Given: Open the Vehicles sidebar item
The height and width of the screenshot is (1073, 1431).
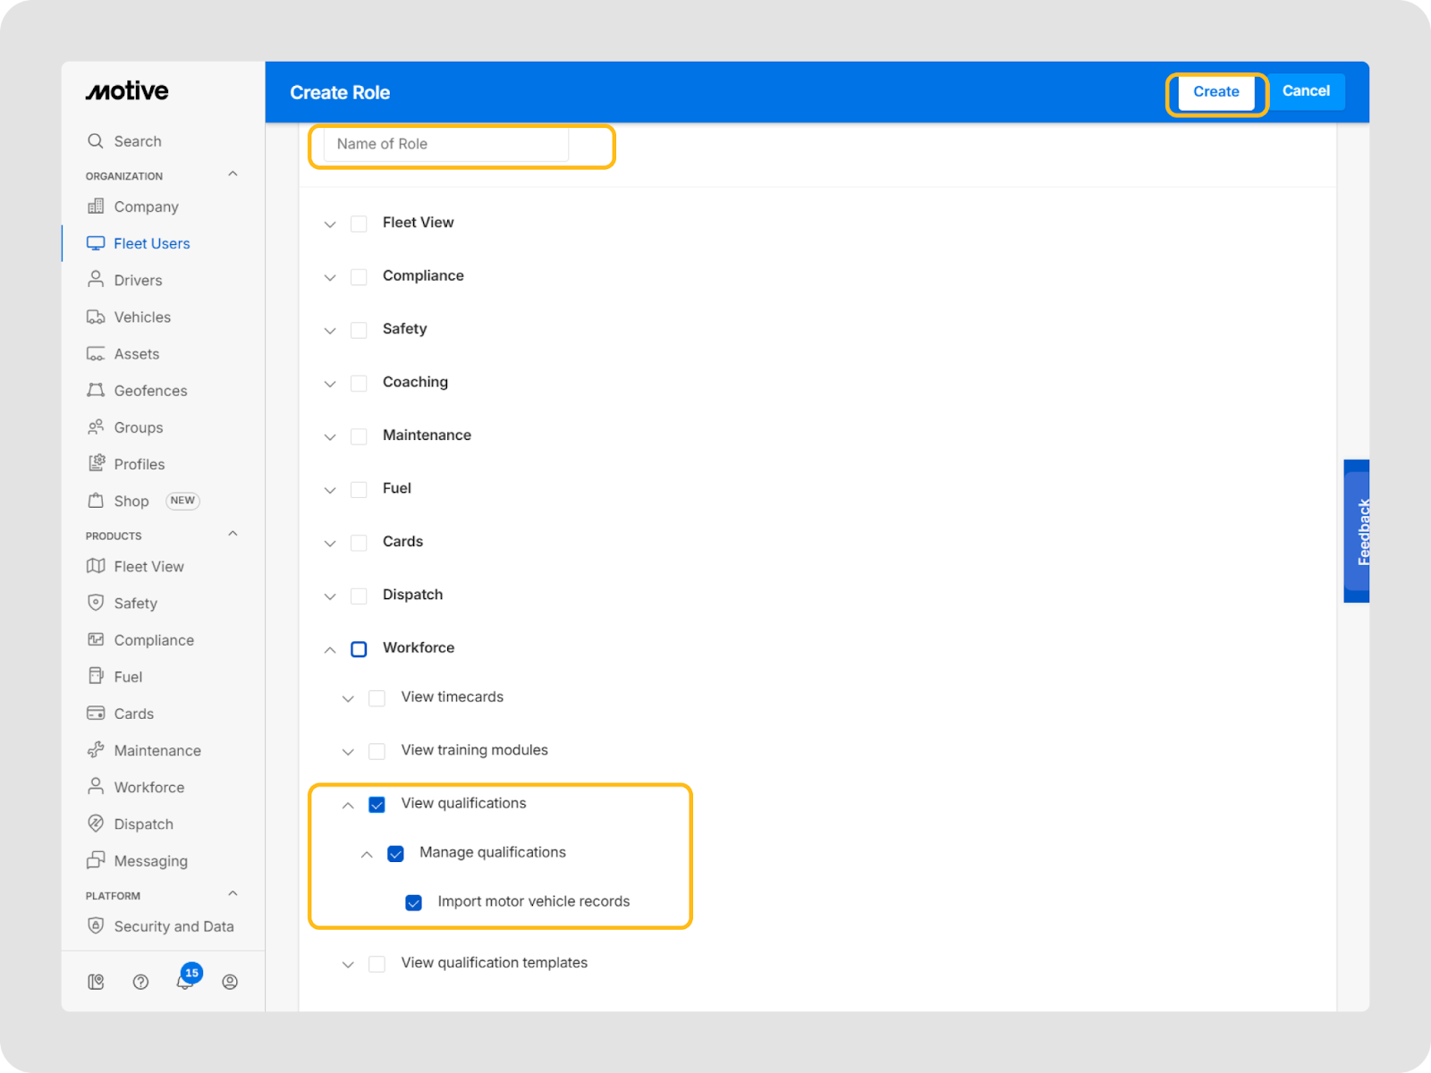Looking at the screenshot, I should coord(141,317).
